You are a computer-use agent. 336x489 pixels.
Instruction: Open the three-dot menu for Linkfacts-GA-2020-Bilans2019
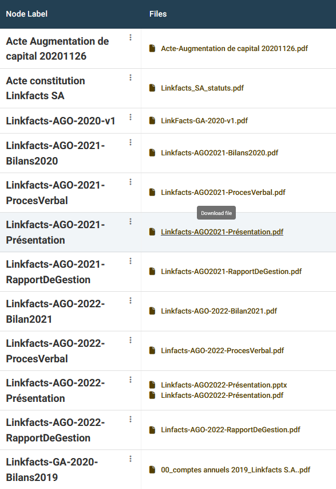131,459
